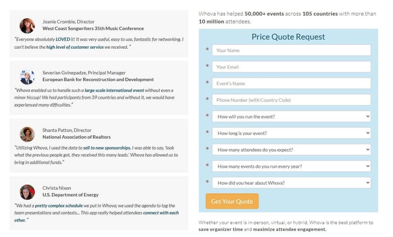Viewport: 393px width, 237px height.
Task: Open 'How did you hear about Whova?' dropdown
Action: (291, 183)
